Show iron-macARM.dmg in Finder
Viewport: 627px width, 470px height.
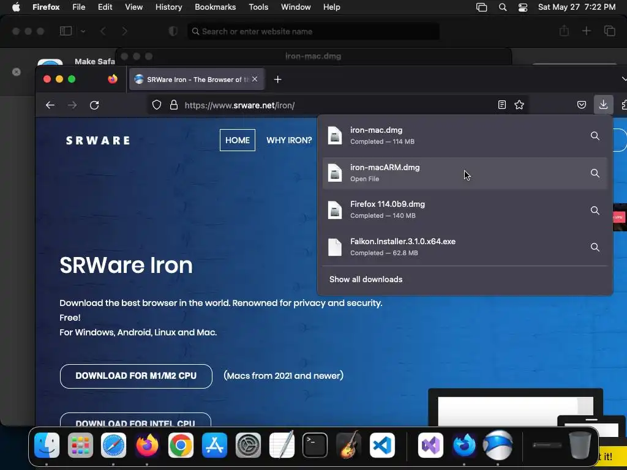coord(595,173)
